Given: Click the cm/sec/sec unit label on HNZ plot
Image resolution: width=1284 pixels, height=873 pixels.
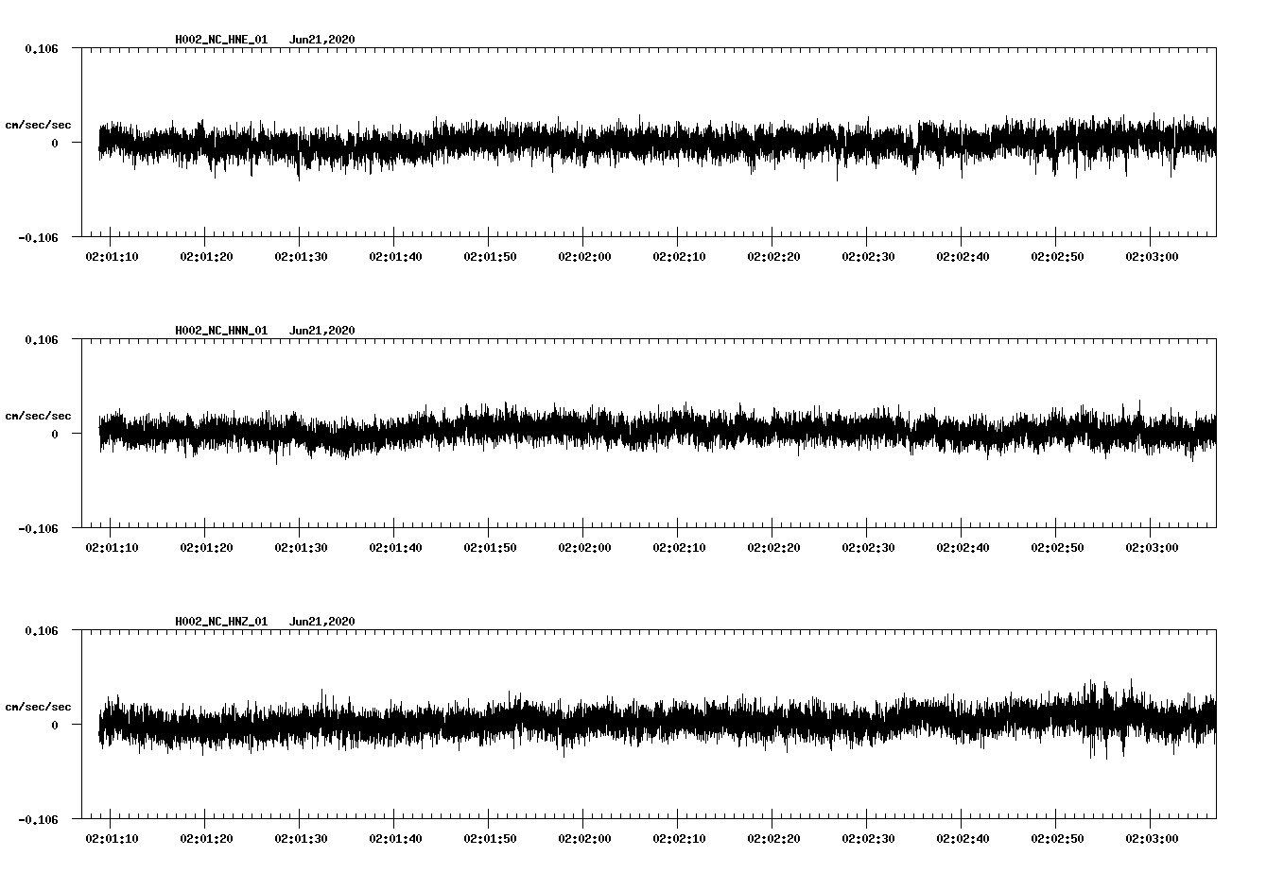Looking at the screenshot, I should point(38,707).
